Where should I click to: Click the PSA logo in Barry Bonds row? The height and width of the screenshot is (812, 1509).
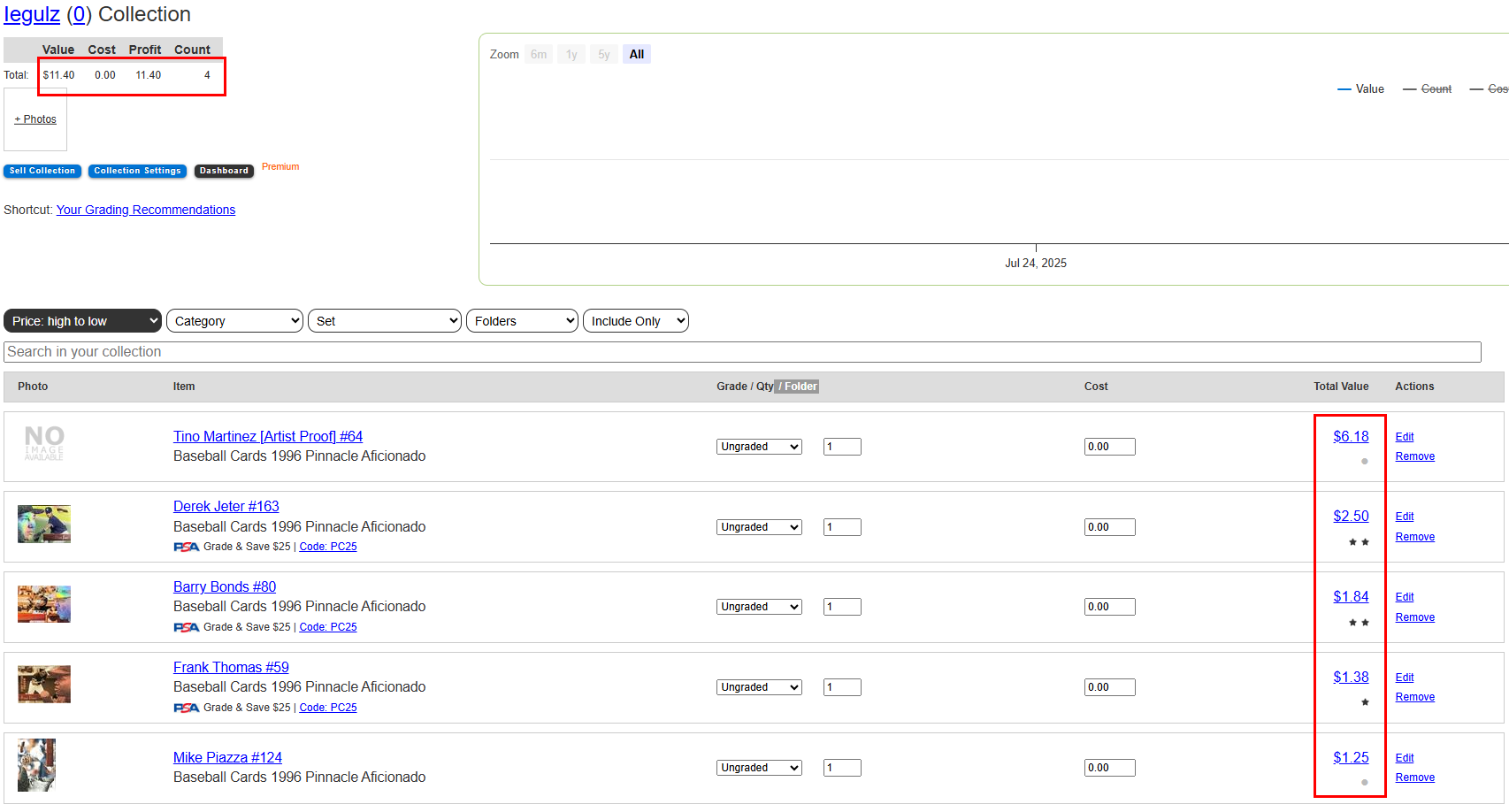187,627
